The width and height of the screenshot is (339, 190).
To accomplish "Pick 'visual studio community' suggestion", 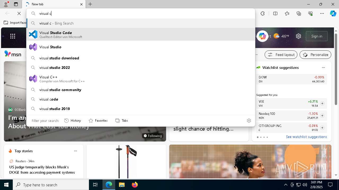I will tap(141, 90).
